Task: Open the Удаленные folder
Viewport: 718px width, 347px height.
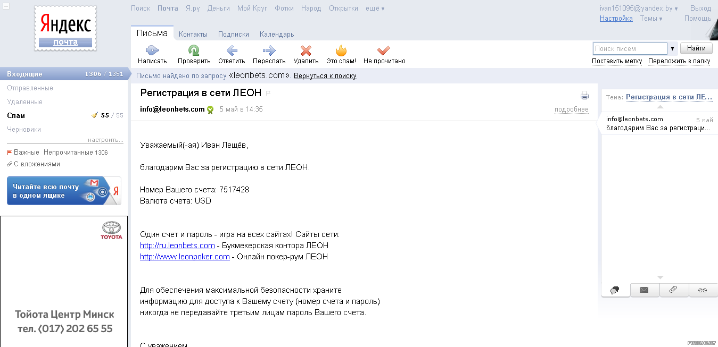Action: click(25, 102)
